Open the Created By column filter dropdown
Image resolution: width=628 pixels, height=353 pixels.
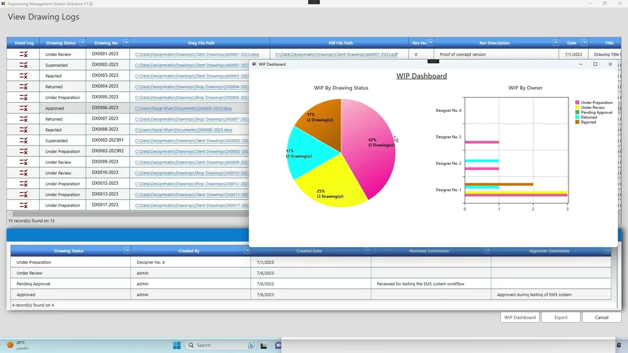(247, 251)
